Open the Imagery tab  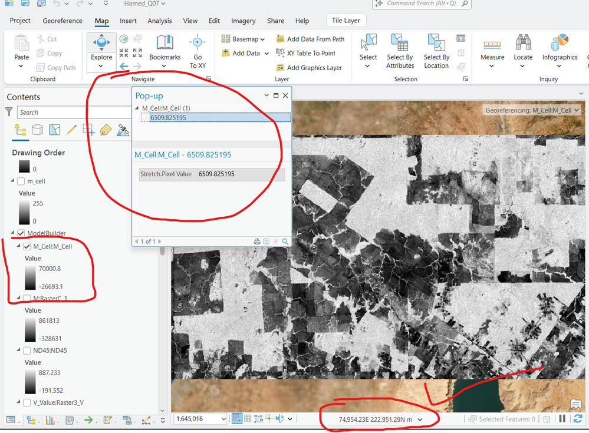[x=243, y=21]
